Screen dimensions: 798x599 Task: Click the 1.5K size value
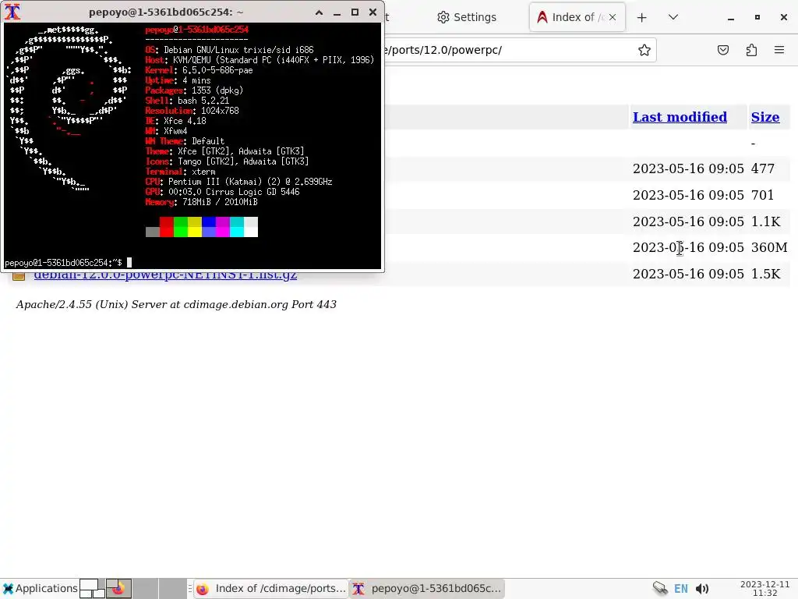click(765, 274)
